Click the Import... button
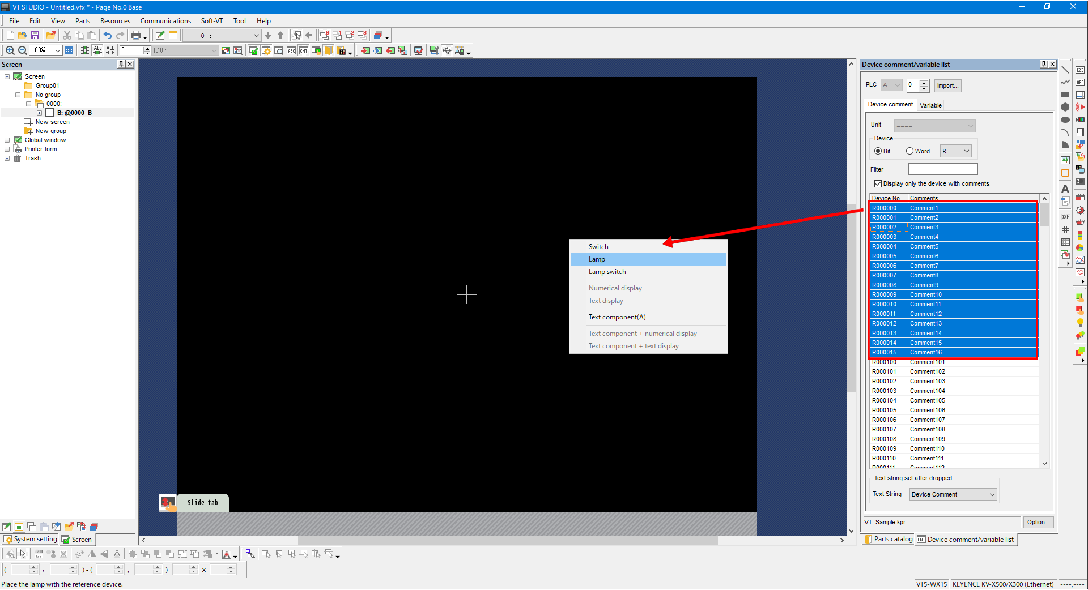 [947, 85]
